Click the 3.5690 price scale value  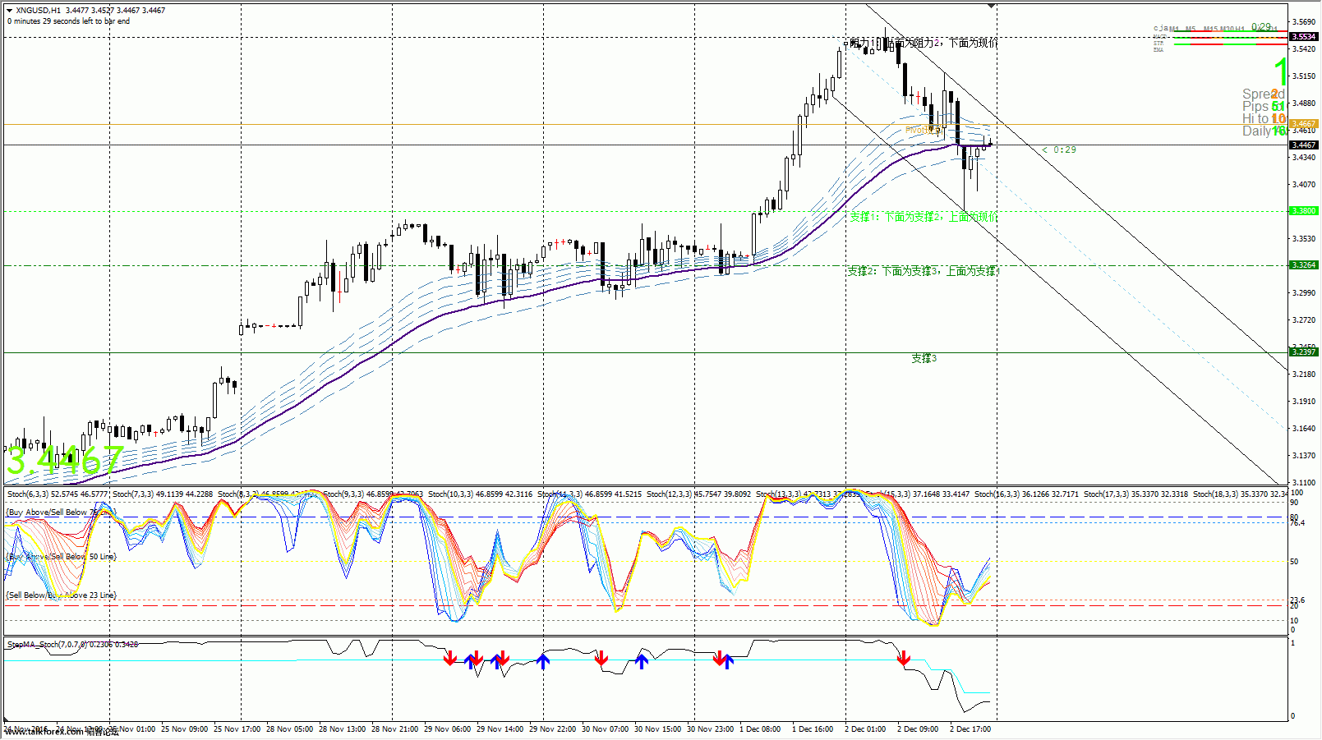pyautogui.click(x=1304, y=22)
